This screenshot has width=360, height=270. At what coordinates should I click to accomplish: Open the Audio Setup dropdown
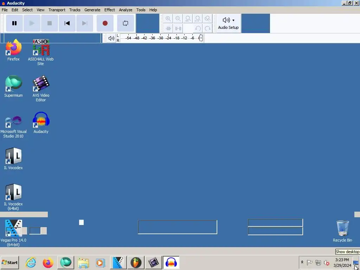point(229,23)
